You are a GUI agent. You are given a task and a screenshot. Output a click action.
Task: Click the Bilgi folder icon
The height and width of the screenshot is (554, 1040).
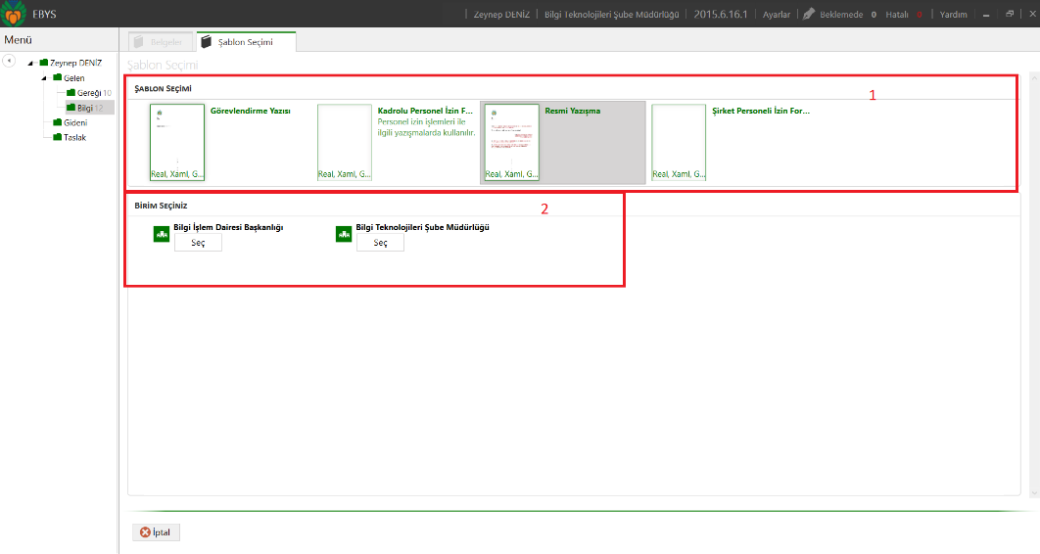pos(71,108)
